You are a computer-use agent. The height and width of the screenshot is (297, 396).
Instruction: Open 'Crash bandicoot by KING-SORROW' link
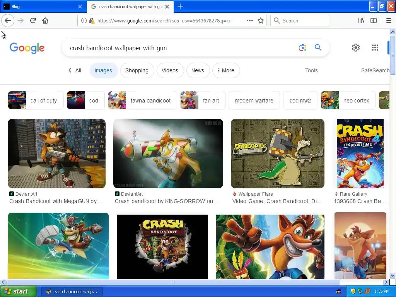pos(167,201)
